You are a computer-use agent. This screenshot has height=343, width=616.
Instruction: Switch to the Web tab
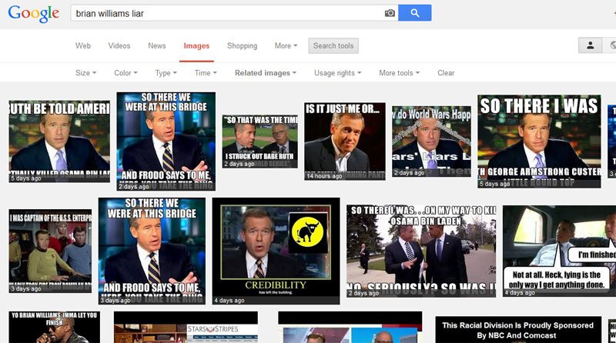(x=83, y=46)
